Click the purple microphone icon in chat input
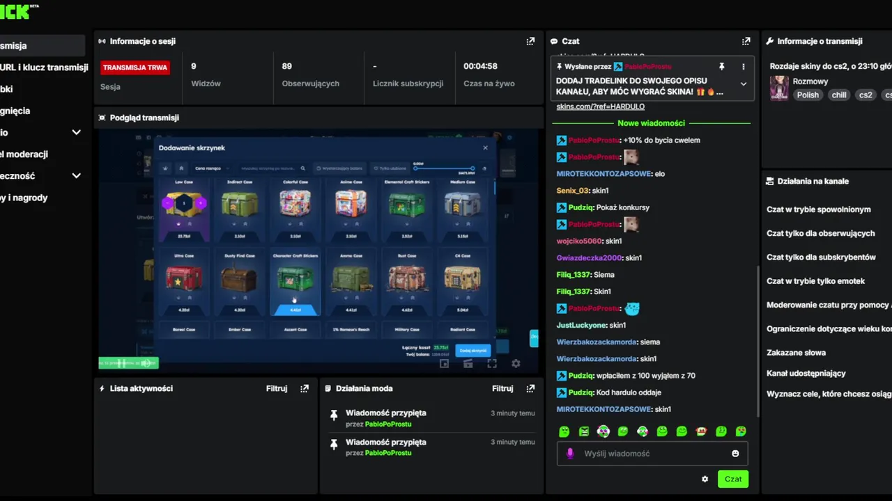This screenshot has width=892, height=501. (x=570, y=454)
